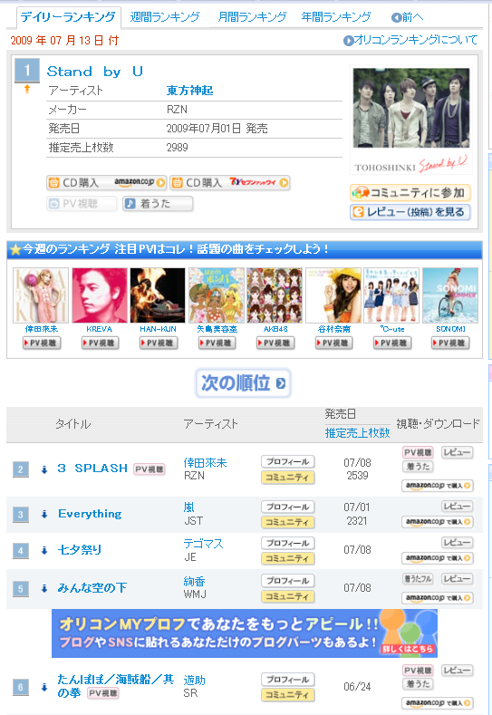Image resolution: width=492 pixels, height=715 pixels.
Task: Play PV視聴 under KREVA thumbnail
Action: pos(101,343)
